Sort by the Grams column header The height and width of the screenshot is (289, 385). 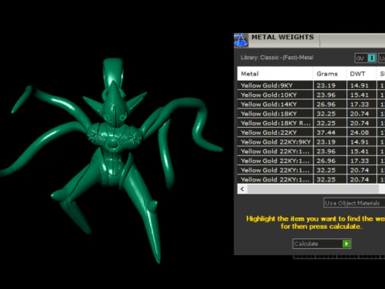(x=330, y=74)
